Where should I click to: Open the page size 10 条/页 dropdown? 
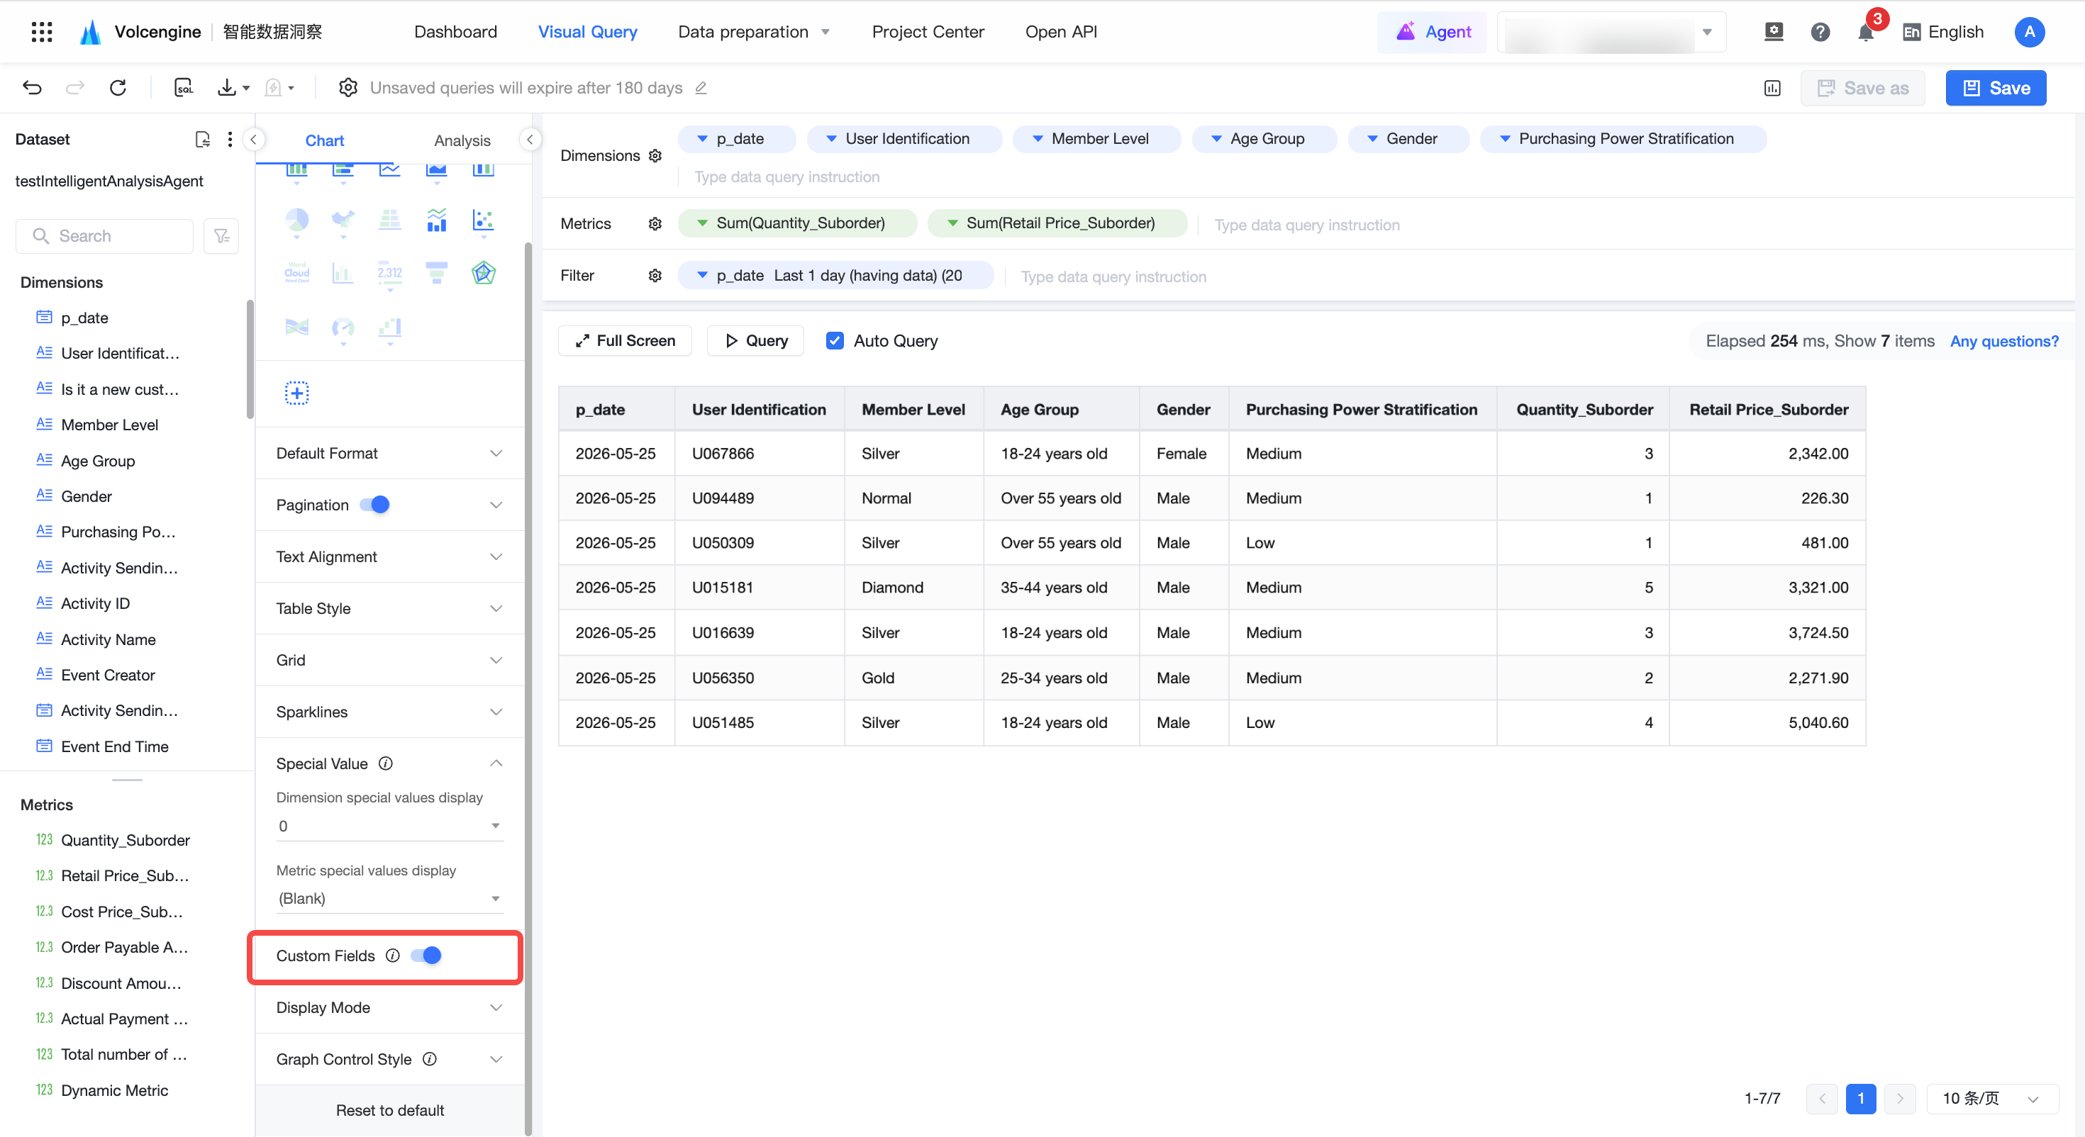(x=1992, y=1098)
